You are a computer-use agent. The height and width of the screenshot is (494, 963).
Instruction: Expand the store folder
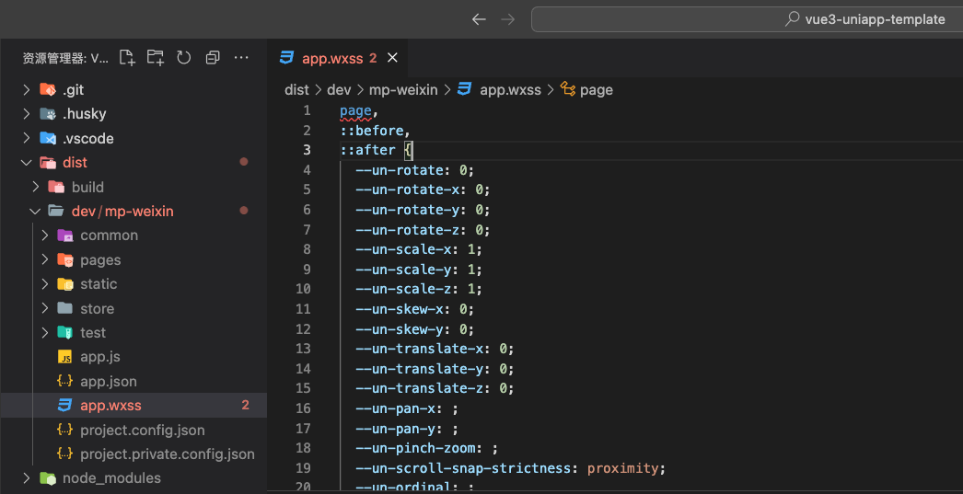point(45,308)
